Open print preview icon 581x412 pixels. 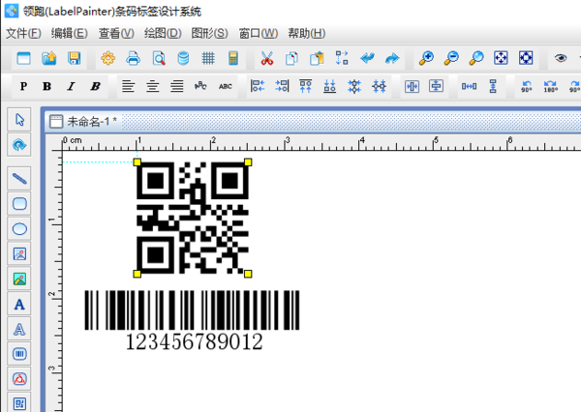tap(159, 58)
